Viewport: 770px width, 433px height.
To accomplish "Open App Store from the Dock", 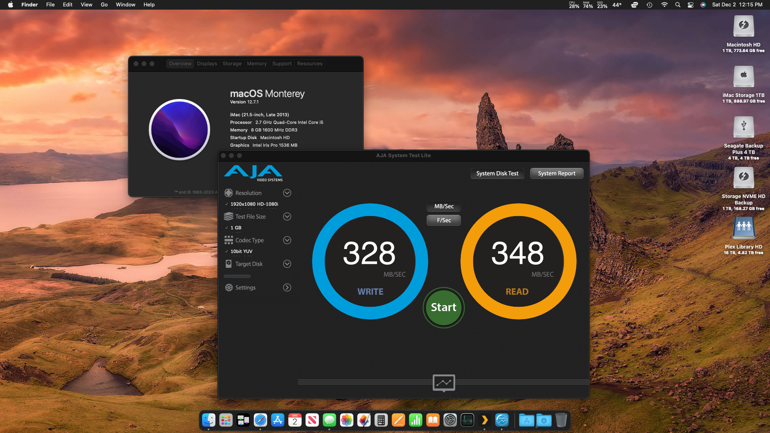I will click(x=278, y=420).
